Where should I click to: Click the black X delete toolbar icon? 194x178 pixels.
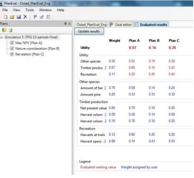(x=25, y=17)
